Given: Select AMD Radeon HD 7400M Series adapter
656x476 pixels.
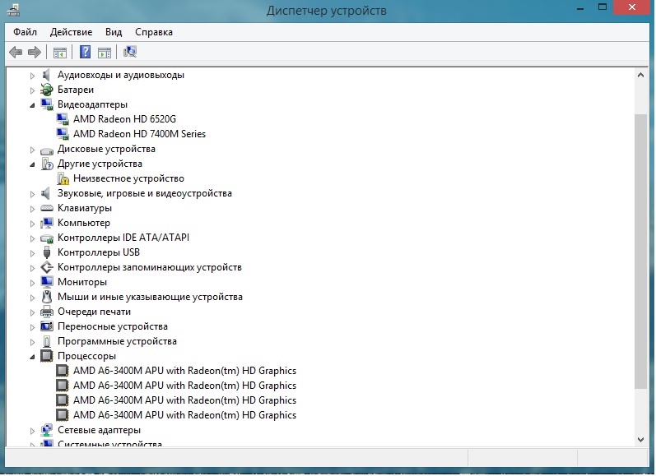Looking at the screenshot, I should [139, 134].
